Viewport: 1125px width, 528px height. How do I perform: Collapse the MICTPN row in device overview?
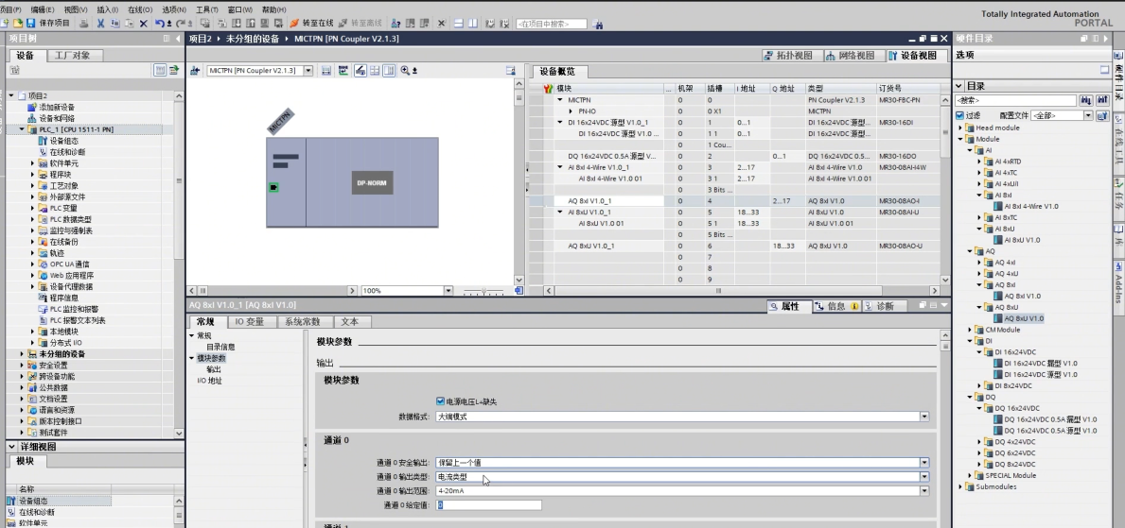point(560,100)
